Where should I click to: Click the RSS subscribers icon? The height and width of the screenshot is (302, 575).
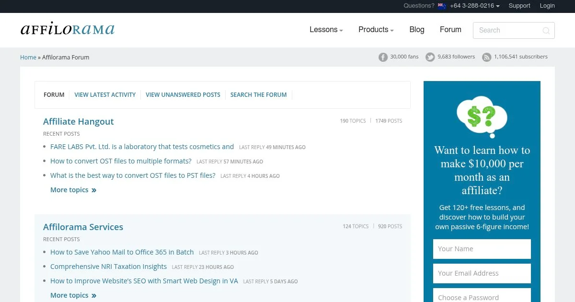[x=487, y=57]
